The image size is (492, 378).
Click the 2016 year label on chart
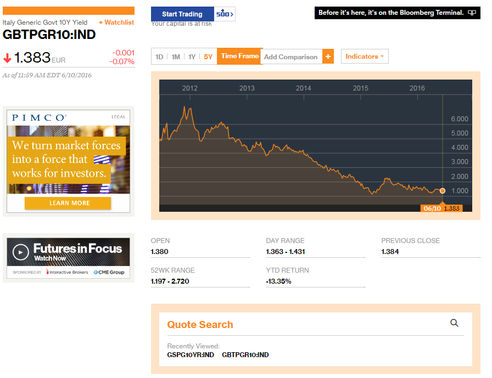417,88
